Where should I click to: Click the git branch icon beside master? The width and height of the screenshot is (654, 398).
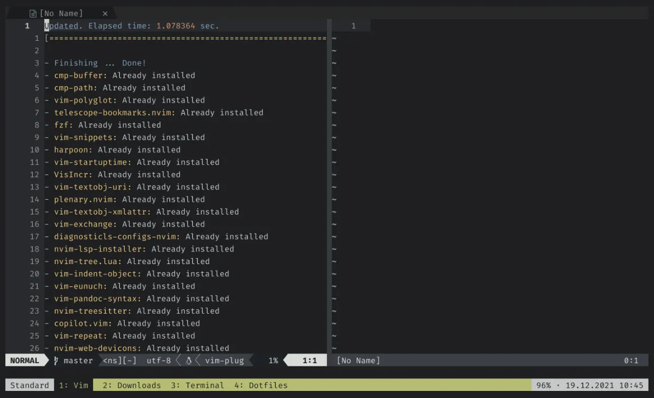click(x=56, y=360)
